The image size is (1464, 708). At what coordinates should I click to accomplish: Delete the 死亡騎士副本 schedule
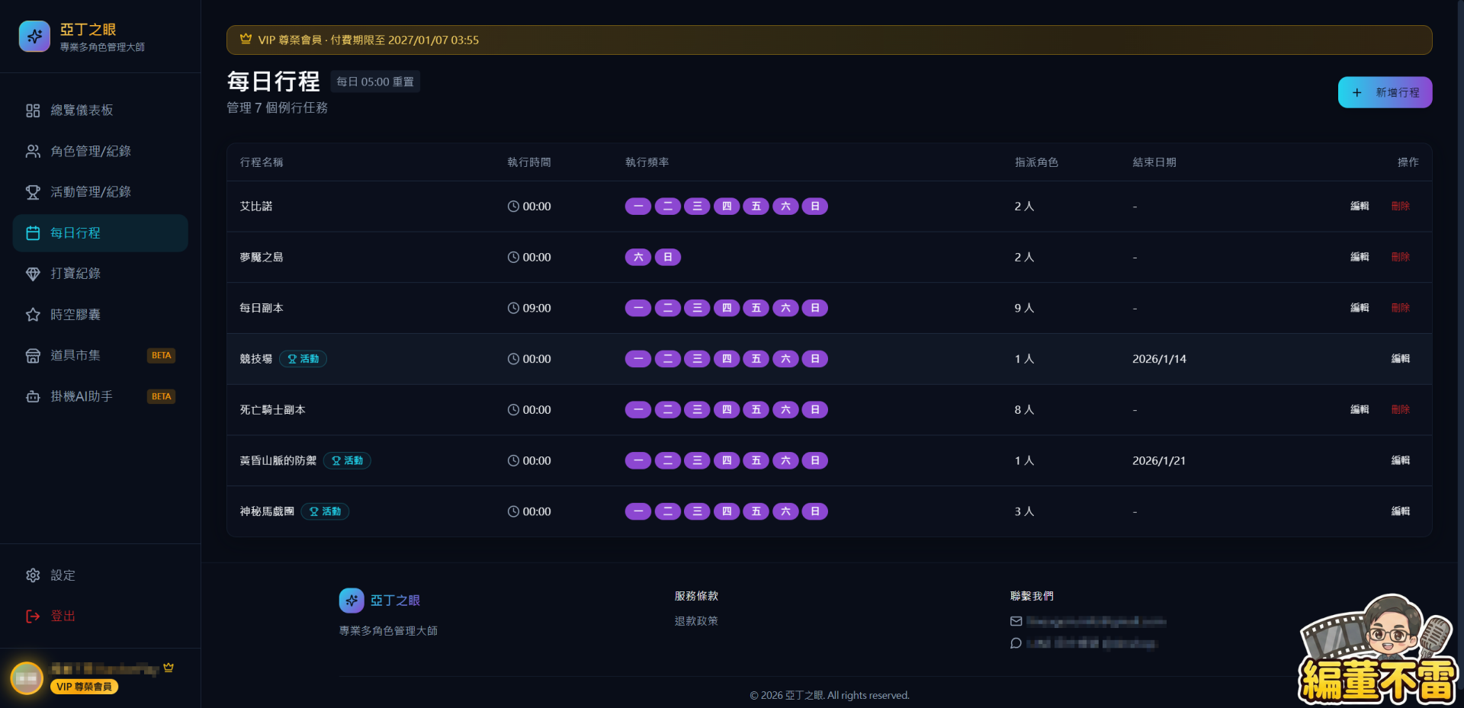1400,409
